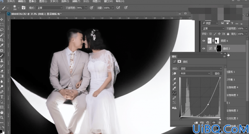Screen dimensions: 249x134
Task: Toggle lock image pixels brush icon
Action: coord(215,34)
